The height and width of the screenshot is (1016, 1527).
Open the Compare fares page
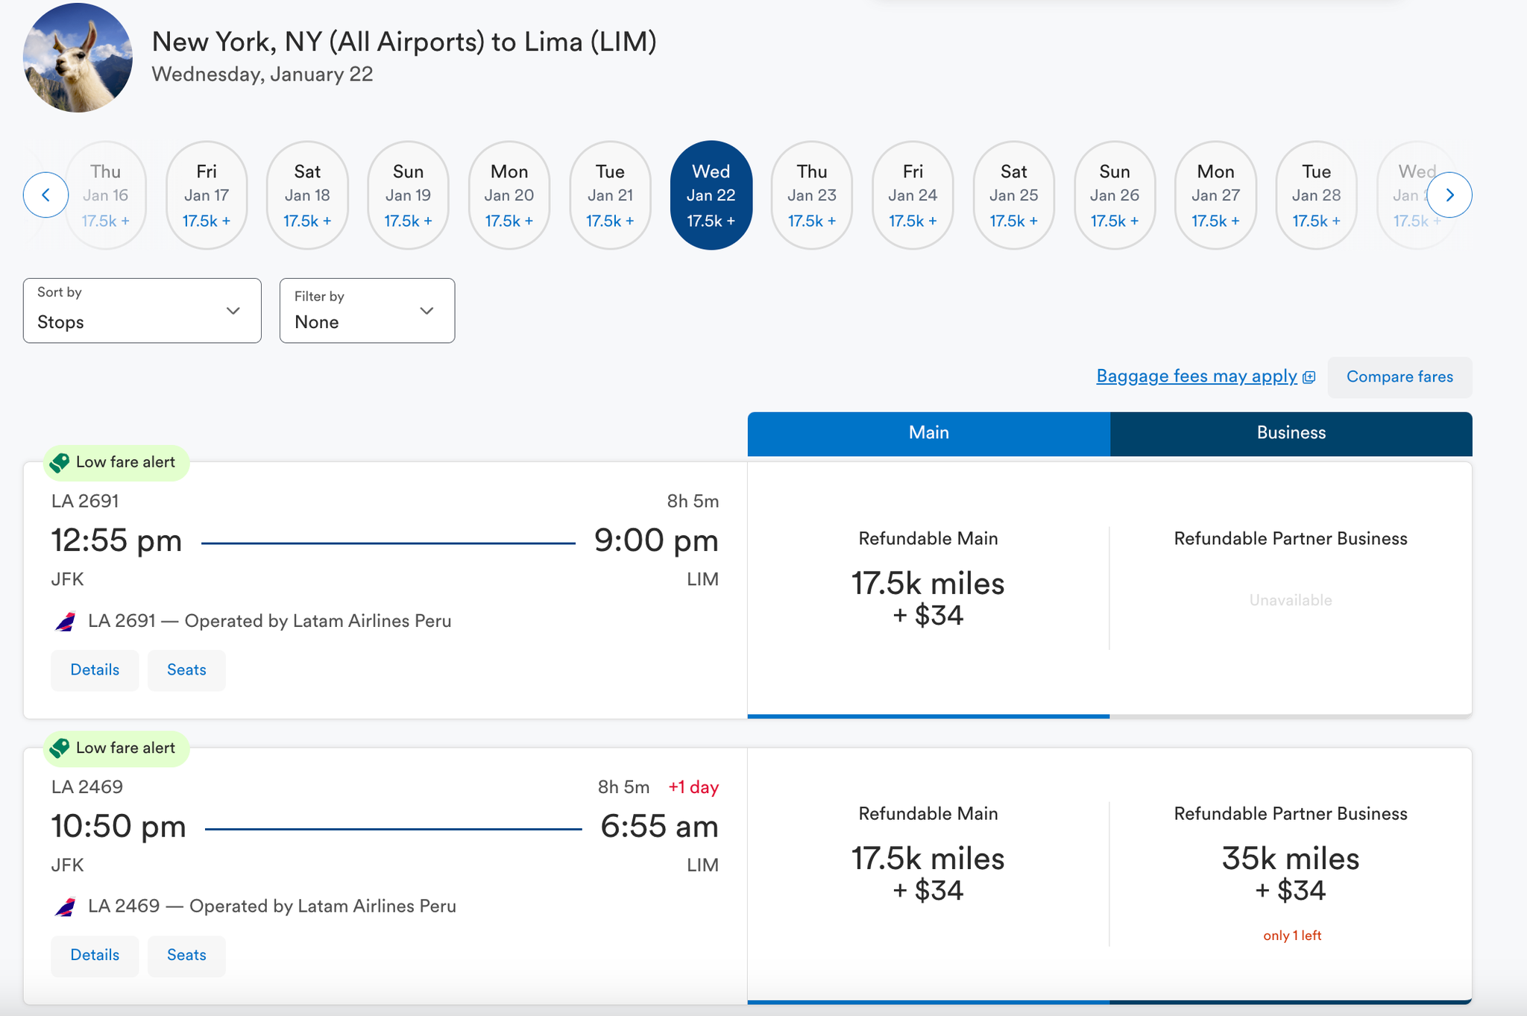(x=1400, y=376)
